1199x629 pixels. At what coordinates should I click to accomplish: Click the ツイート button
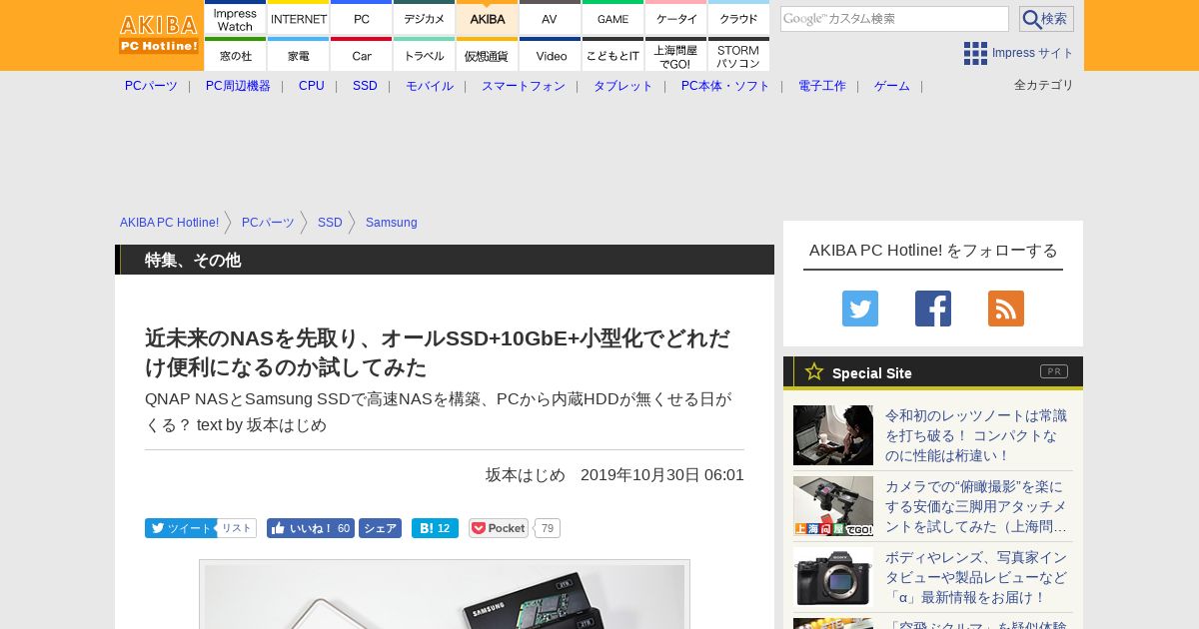(x=179, y=528)
